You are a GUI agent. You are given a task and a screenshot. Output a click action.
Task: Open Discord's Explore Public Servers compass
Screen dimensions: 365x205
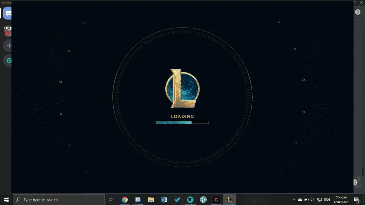8,61
